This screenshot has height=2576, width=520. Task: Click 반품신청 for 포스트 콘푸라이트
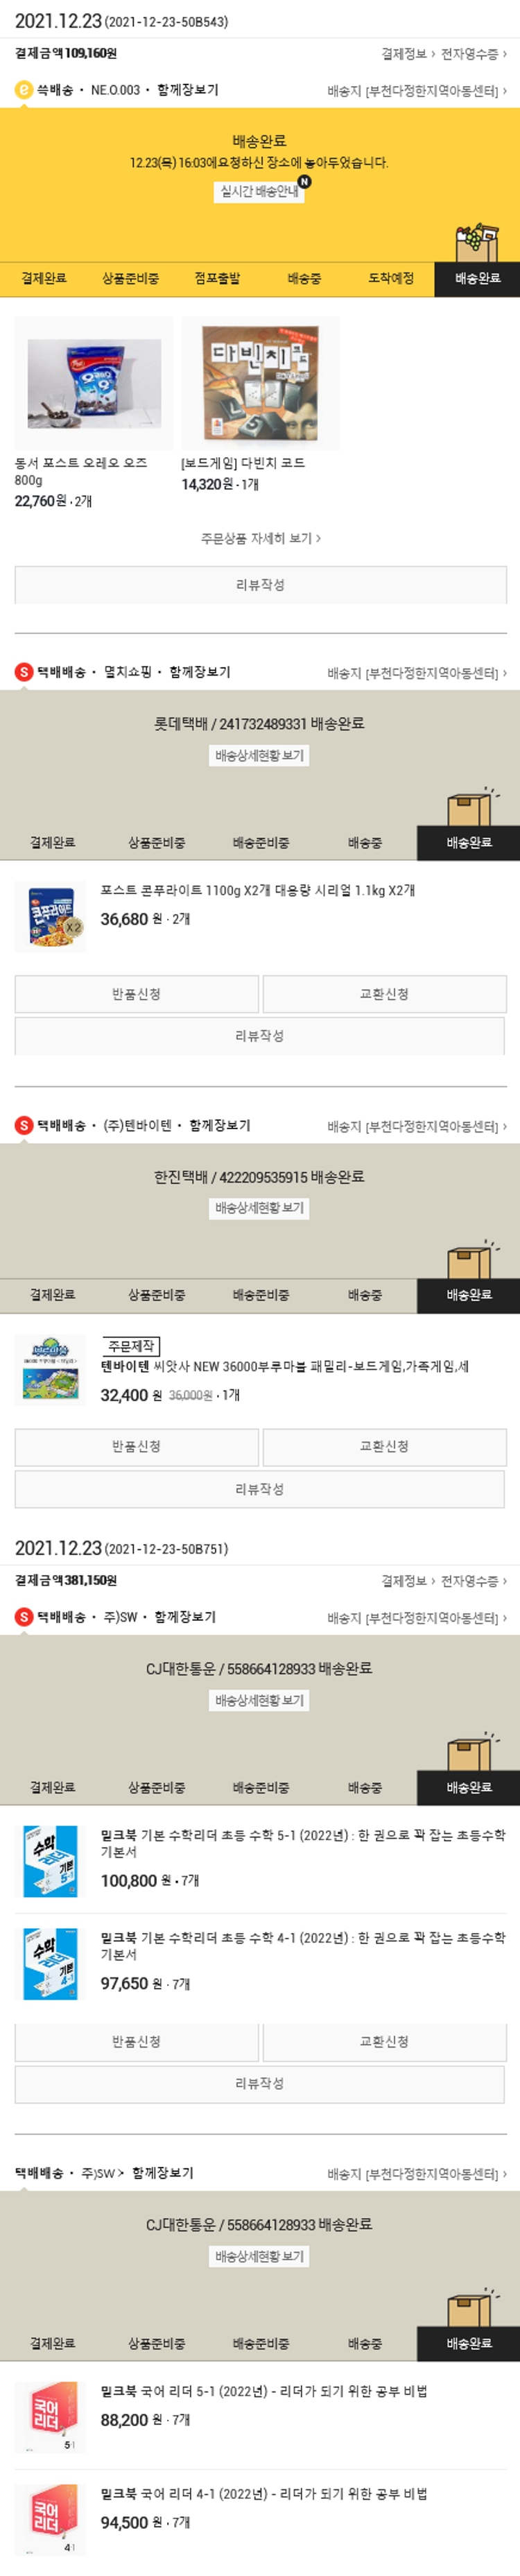[x=136, y=994]
